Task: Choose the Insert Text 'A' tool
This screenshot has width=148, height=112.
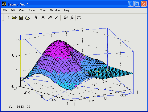Action: [43, 18]
